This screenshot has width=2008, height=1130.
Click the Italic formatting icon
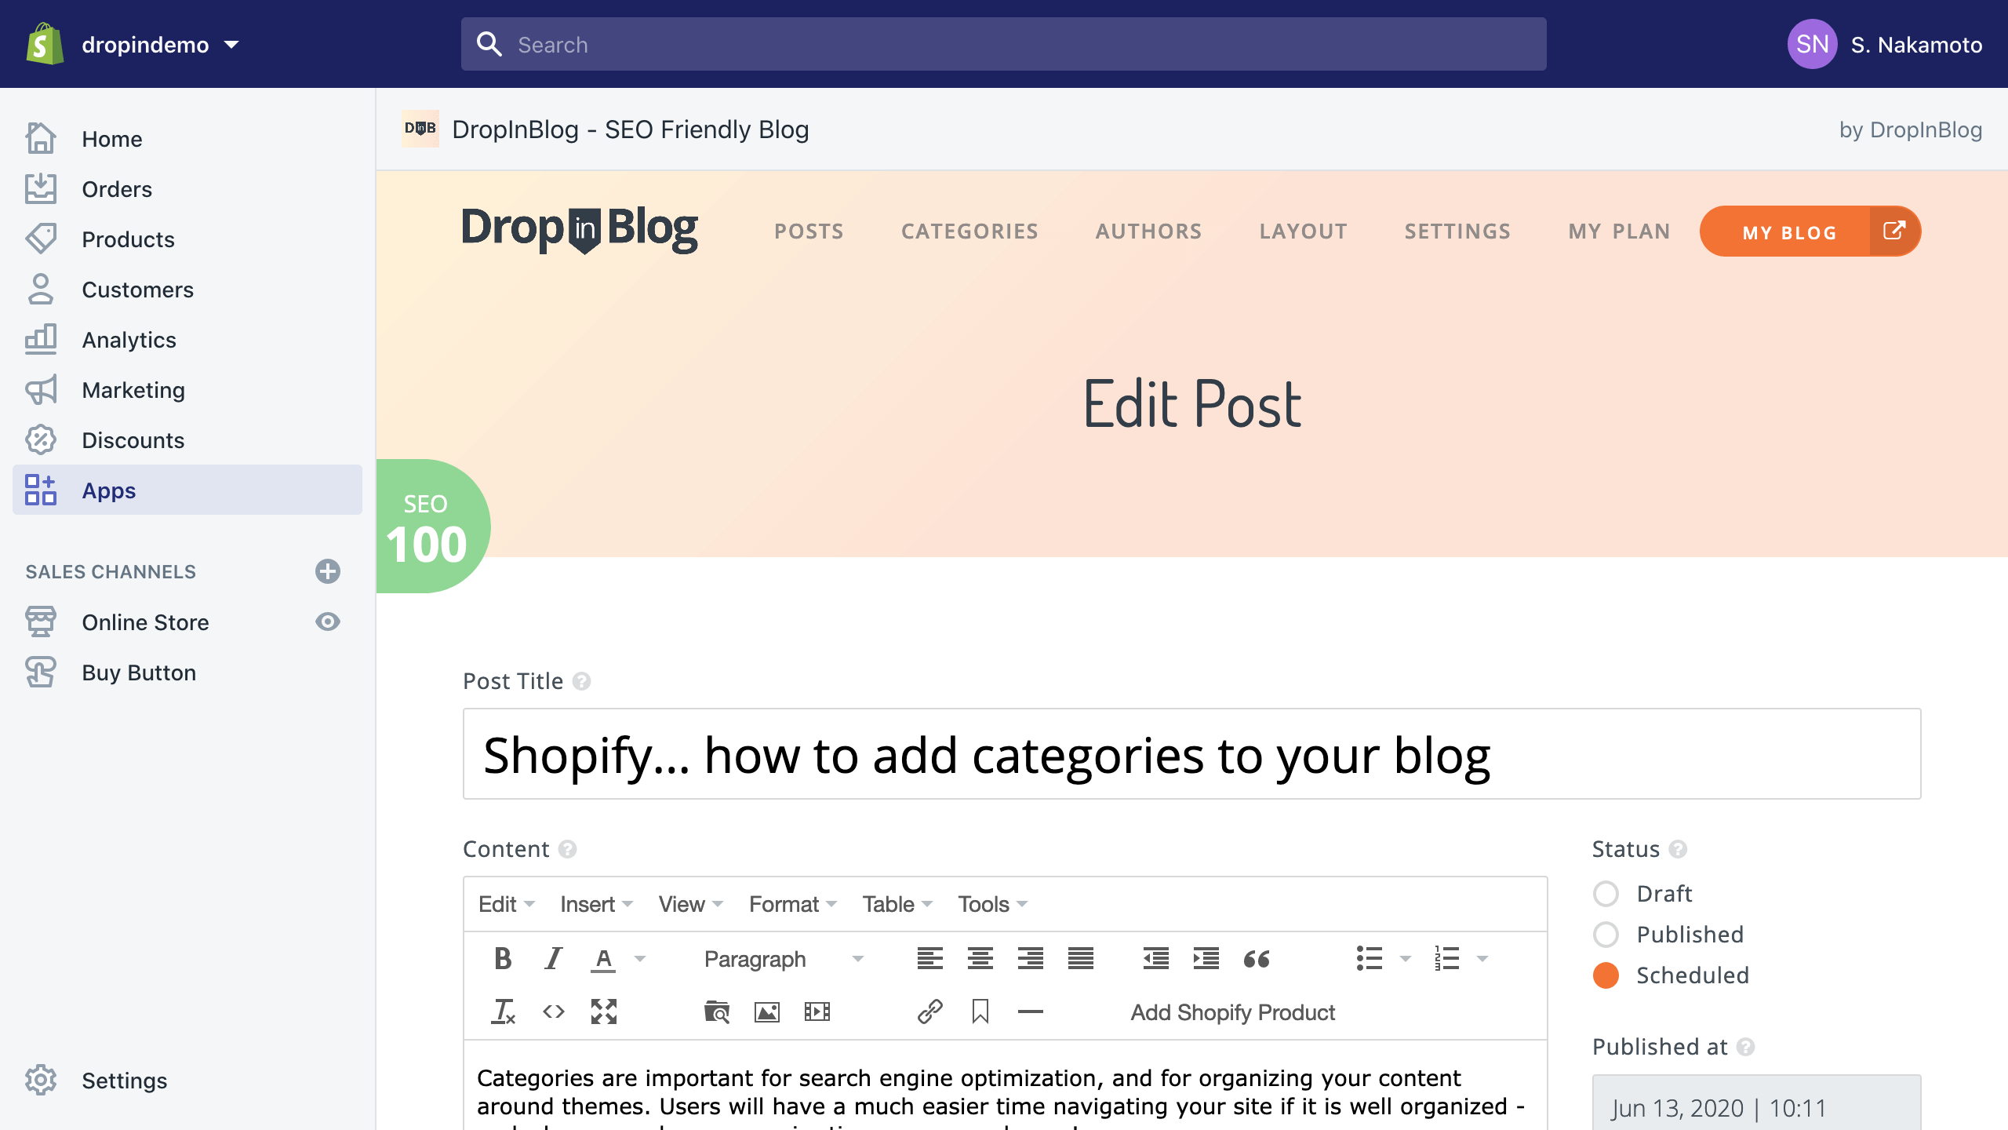pos(551,957)
